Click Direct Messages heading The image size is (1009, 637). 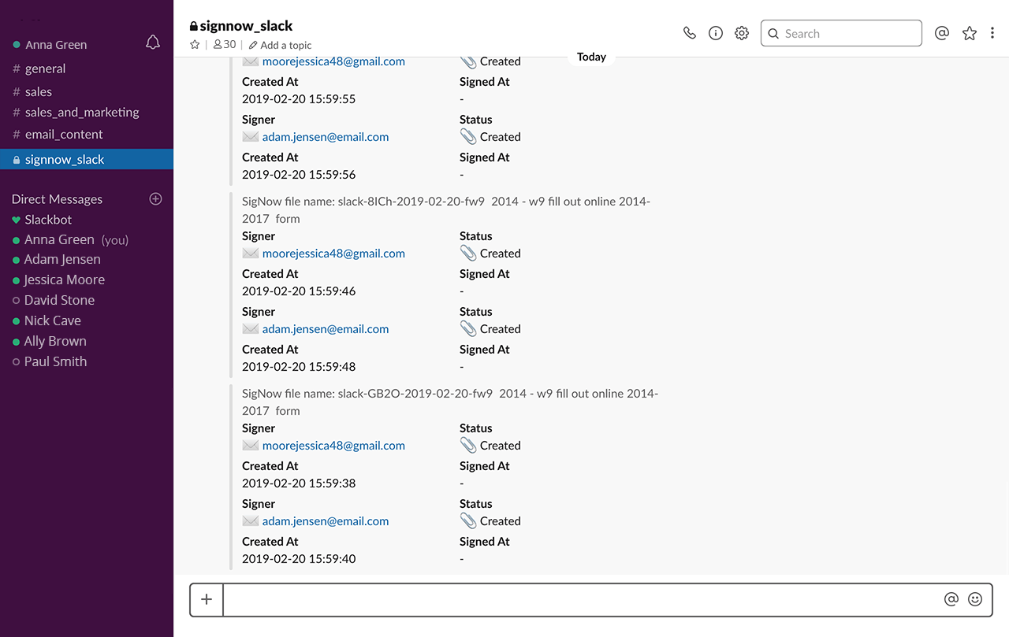coord(57,199)
